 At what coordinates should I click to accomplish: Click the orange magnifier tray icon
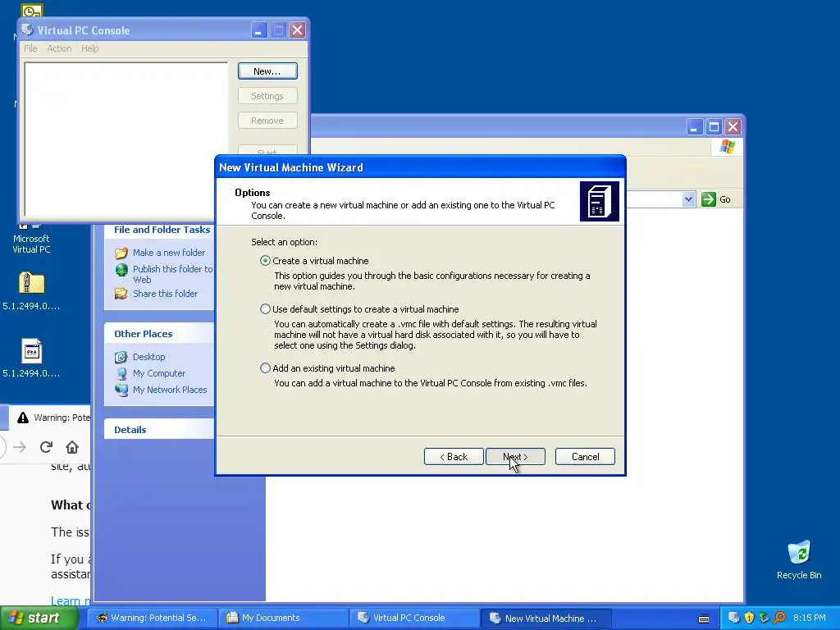coord(779,619)
